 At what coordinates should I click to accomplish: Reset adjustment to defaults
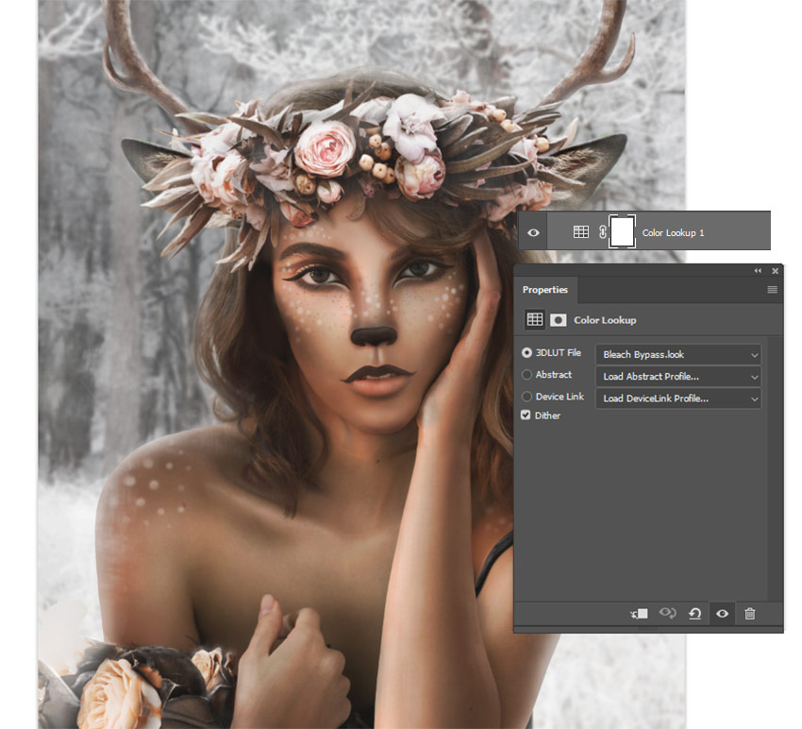(694, 613)
